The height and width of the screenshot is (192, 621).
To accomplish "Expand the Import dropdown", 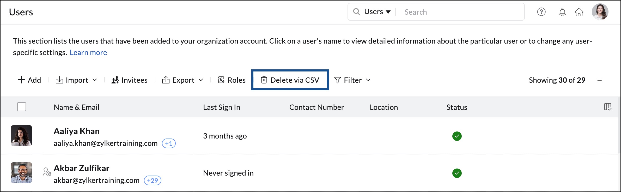I will [x=76, y=80].
